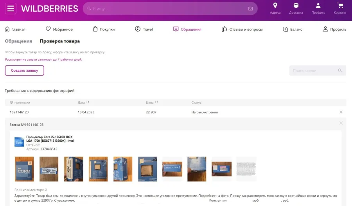
Task: Cancel claim row with X icon
Action: click(341, 112)
